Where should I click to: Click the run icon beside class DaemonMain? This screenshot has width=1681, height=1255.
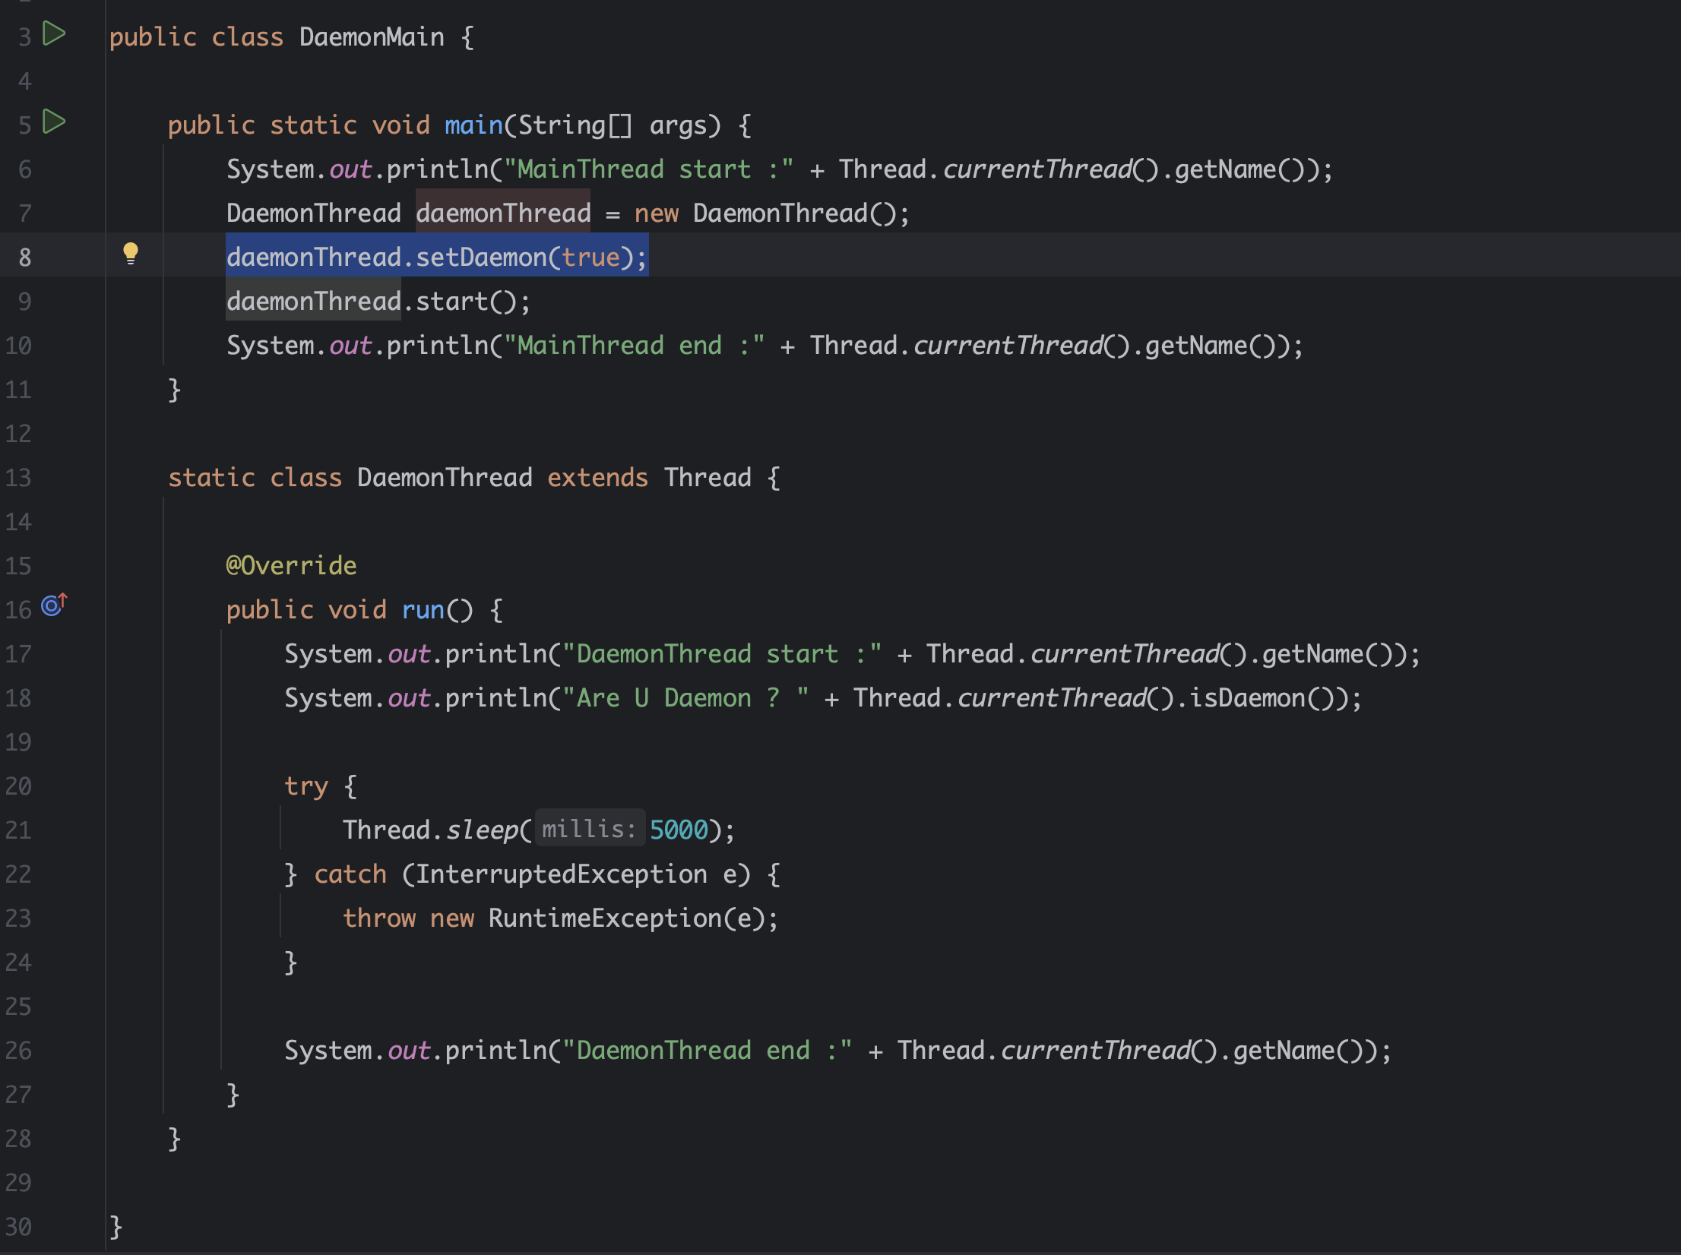click(x=53, y=34)
